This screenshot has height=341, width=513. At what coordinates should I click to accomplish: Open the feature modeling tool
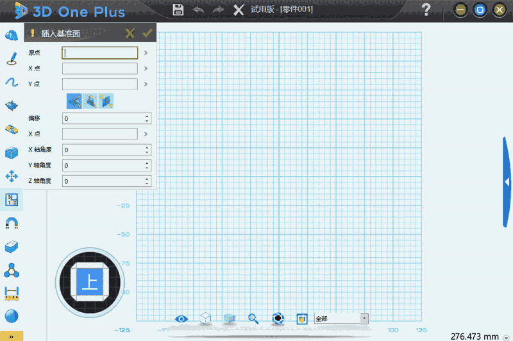(12, 106)
